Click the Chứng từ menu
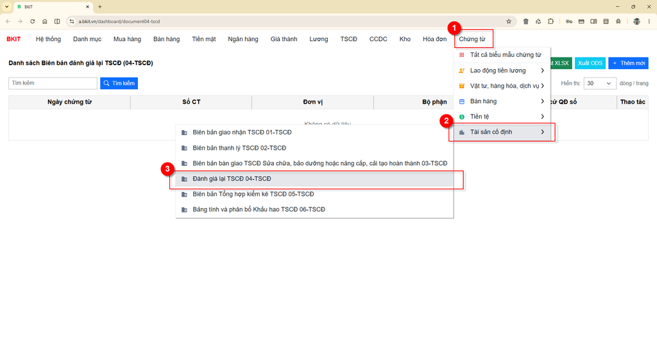 [472, 39]
